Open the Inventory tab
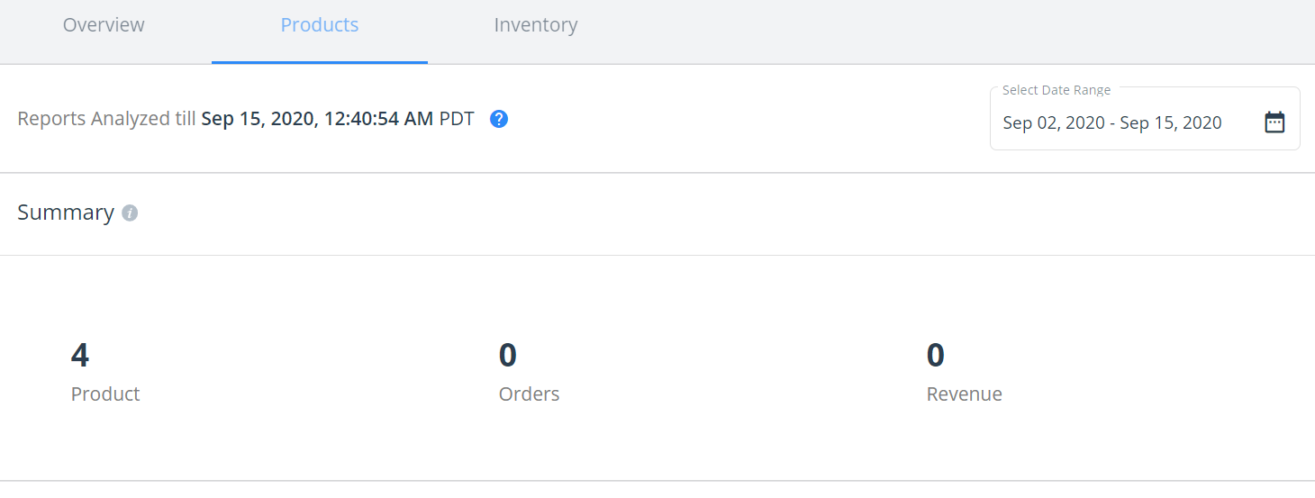1315x498 pixels. tap(536, 25)
